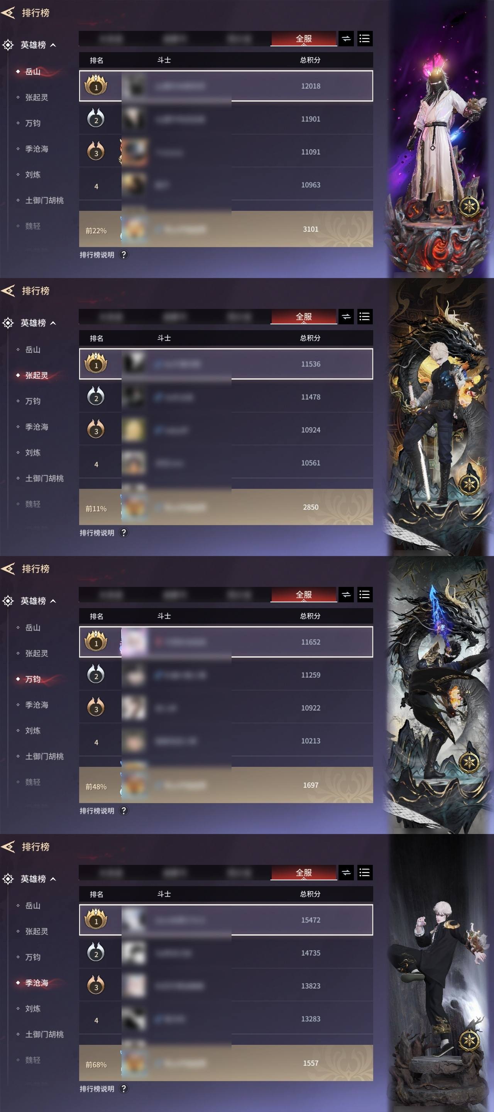Collapse the 英雄榜 chevron in the 前11% panel
The image size is (494, 1112).
click(53, 323)
